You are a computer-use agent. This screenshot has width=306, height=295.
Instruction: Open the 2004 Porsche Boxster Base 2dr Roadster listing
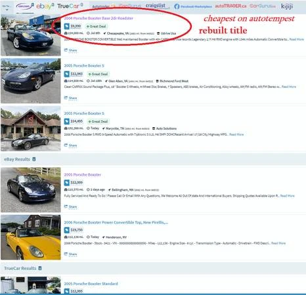[x=98, y=18]
